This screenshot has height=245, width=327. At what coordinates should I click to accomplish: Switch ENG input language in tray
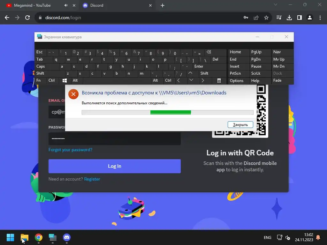[x=268, y=237]
